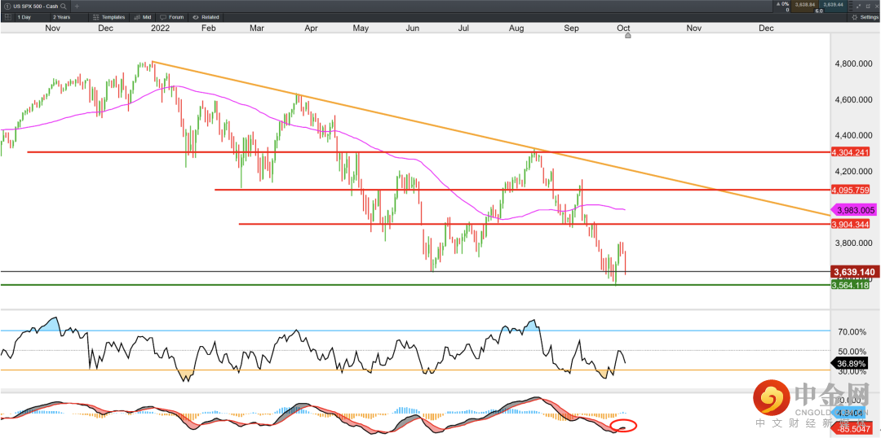The height and width of the screenshot is (438, 881).
Task: Click the buy price 3,639.44 box
Action: (833, 5)
